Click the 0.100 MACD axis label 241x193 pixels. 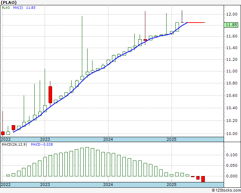click(232, 155)
